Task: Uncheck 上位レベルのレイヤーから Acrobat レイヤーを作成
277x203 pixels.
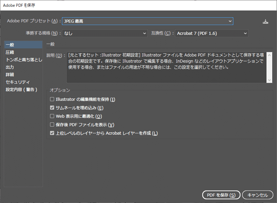Action: (52, 133)
